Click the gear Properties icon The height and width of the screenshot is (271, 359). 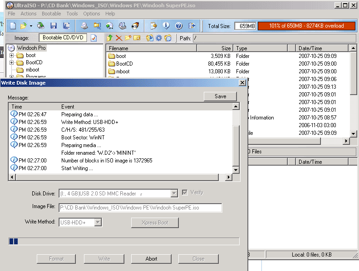tap(159, 38)
